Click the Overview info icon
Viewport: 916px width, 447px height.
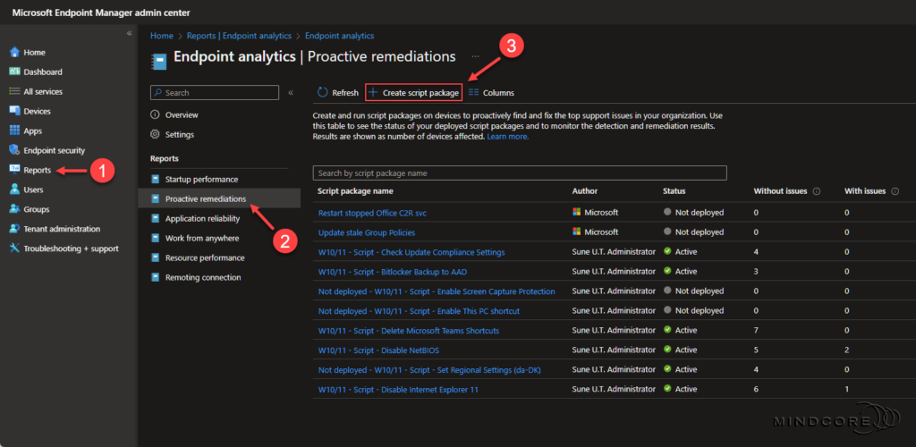155,115
